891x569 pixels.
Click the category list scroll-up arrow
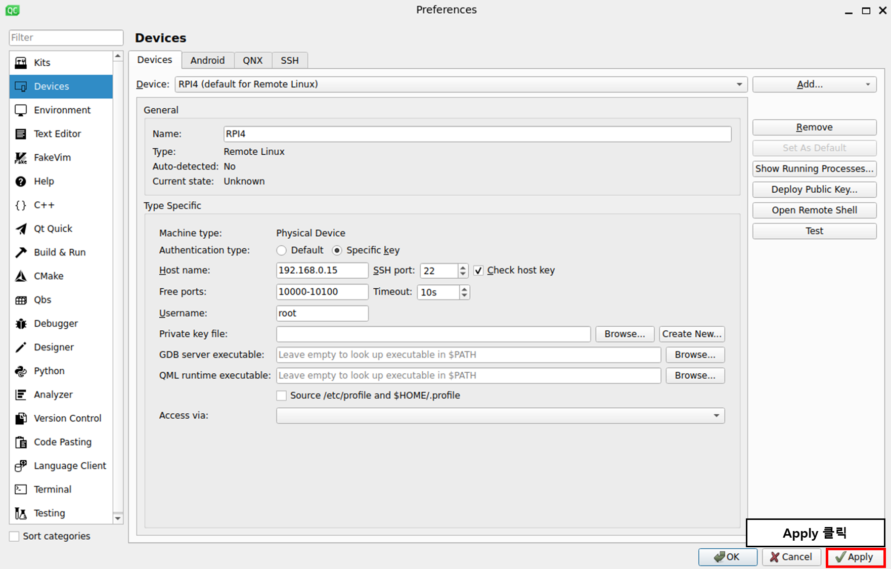click(x=118, y=56)
